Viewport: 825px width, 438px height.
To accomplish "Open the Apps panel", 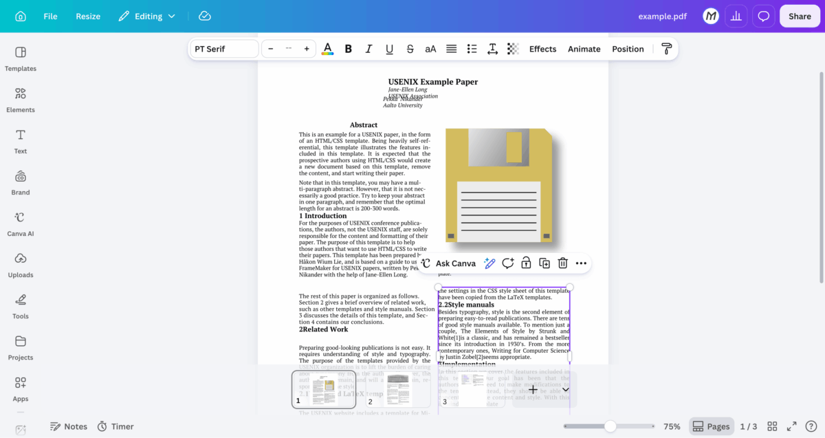I will (21, 388).
